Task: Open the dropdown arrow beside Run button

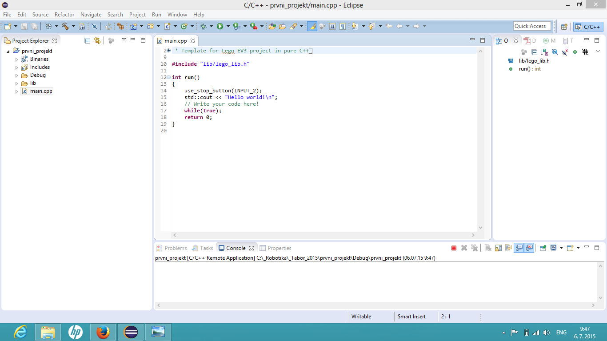Action: 228,27
